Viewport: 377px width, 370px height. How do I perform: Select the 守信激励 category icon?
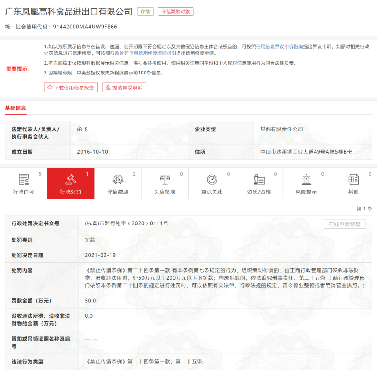click(118, 179)
